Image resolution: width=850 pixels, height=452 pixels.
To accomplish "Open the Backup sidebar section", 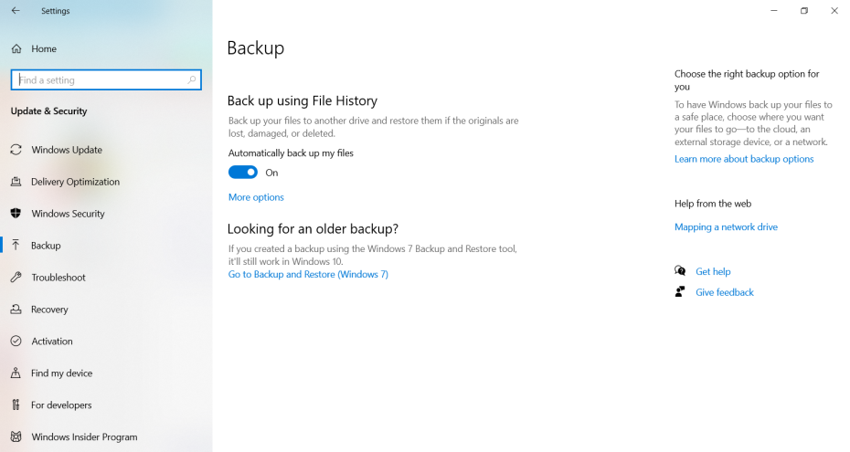I will 46,246.
